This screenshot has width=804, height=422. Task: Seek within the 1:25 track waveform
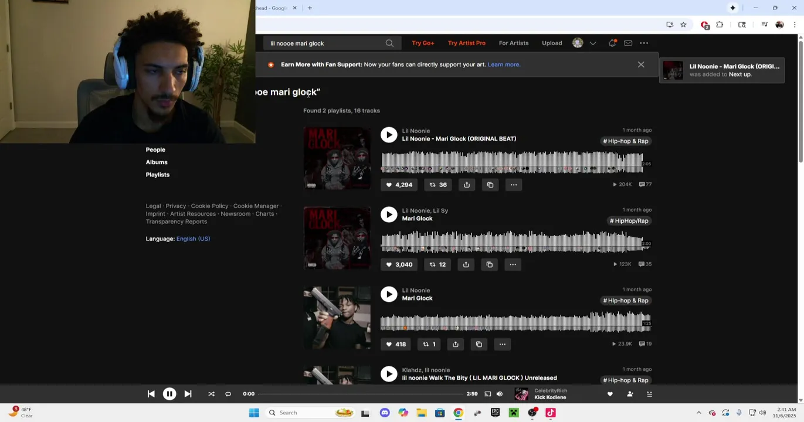pyautogui.click(x=515, y=322)
